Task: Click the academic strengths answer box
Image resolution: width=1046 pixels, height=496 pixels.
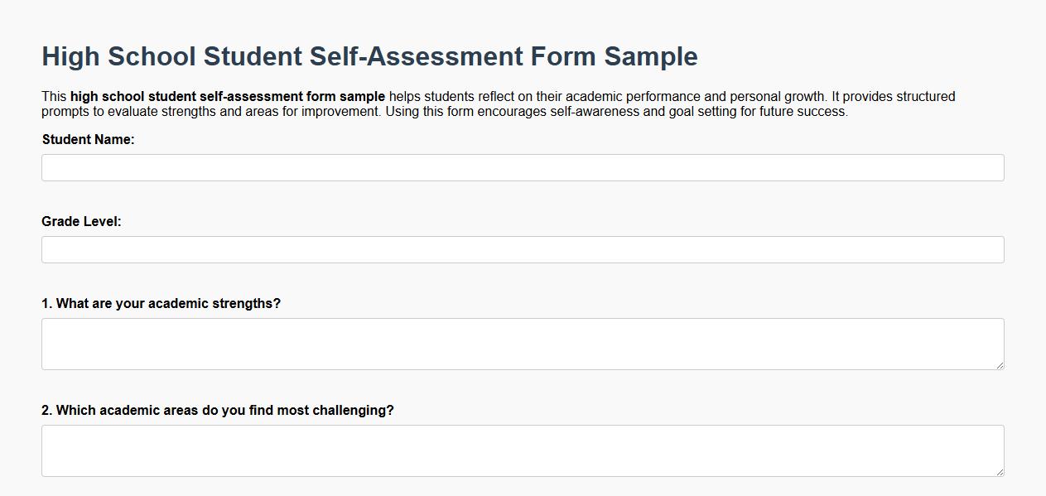Action: click(x=522, y=342)
